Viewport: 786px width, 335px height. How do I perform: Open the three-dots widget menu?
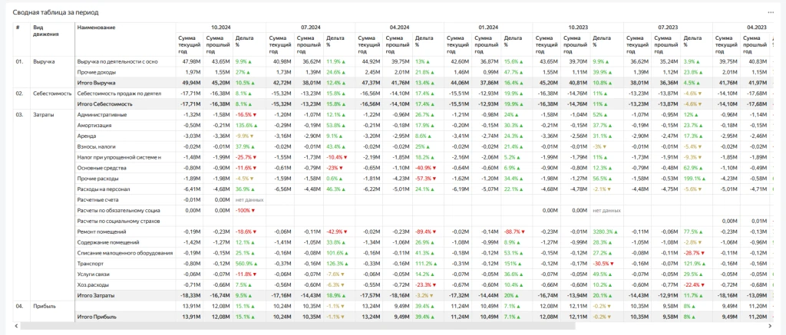[771, 12]
